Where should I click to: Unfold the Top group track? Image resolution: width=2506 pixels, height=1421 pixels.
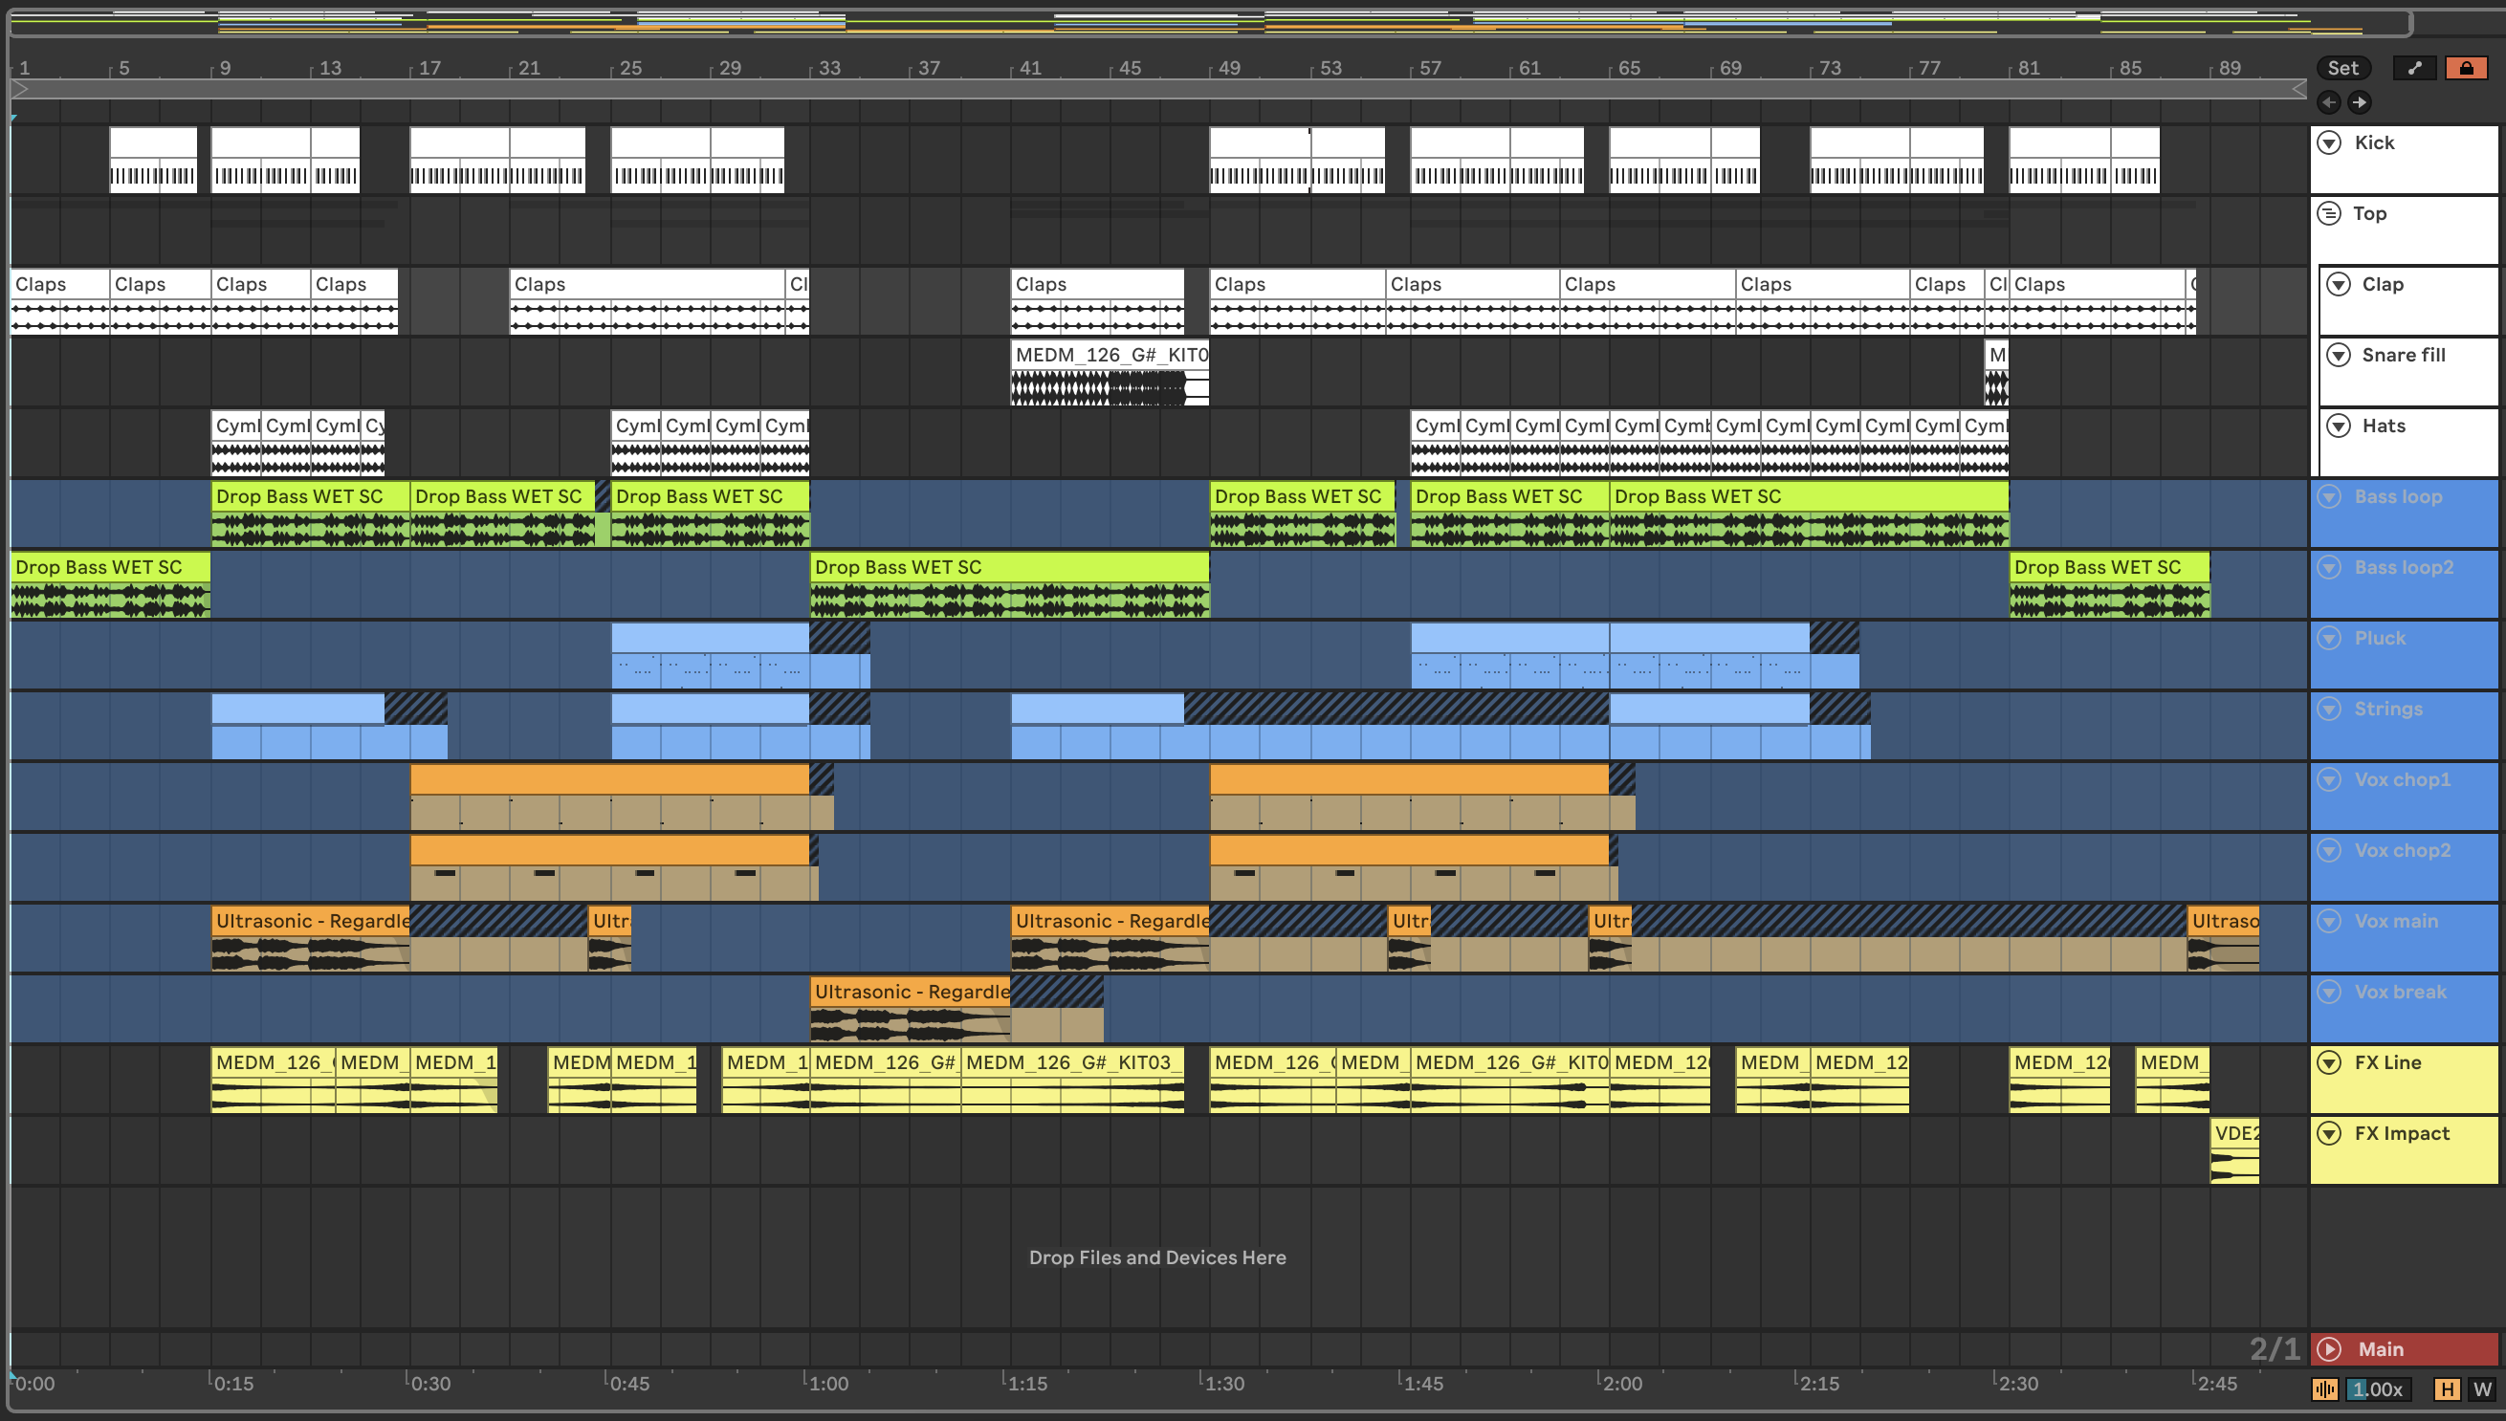click(2329, 214)
